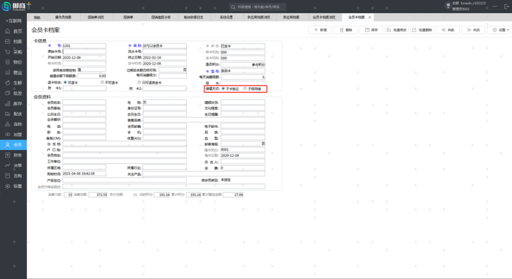Click the 消费总额 value 372.55
The width and height of the screenshot is (512, 279).
pos(98,195)
